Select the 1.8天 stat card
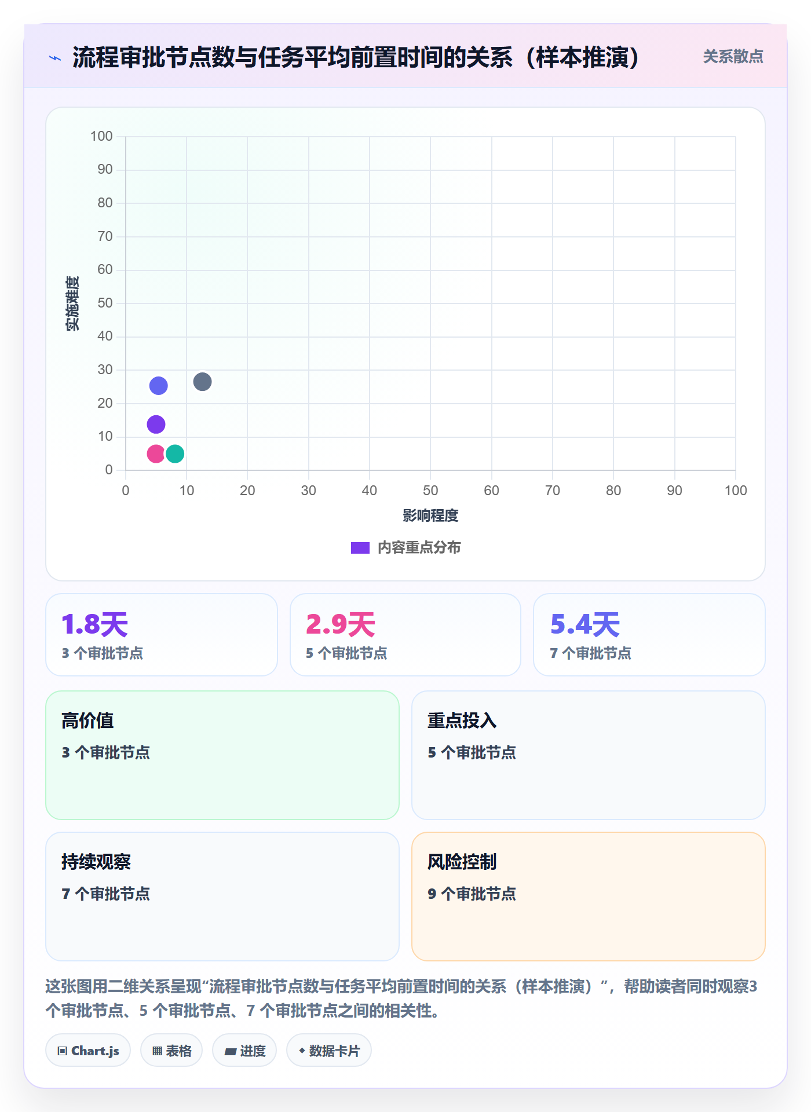 (x=162, y=635)
